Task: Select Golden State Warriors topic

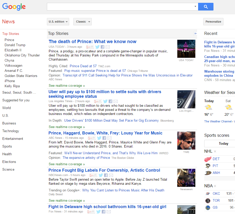Action: 21,76
